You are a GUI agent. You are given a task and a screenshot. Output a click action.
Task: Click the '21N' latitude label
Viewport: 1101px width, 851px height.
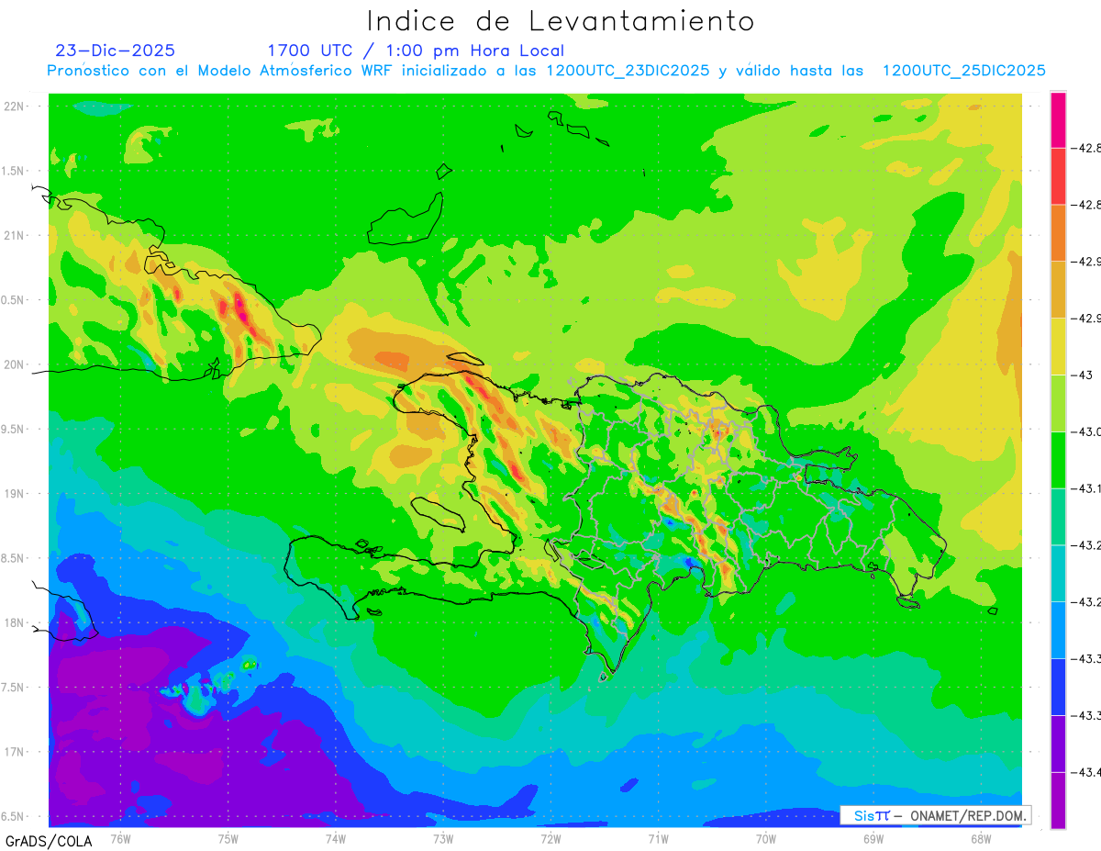click(x=15, y=235)
